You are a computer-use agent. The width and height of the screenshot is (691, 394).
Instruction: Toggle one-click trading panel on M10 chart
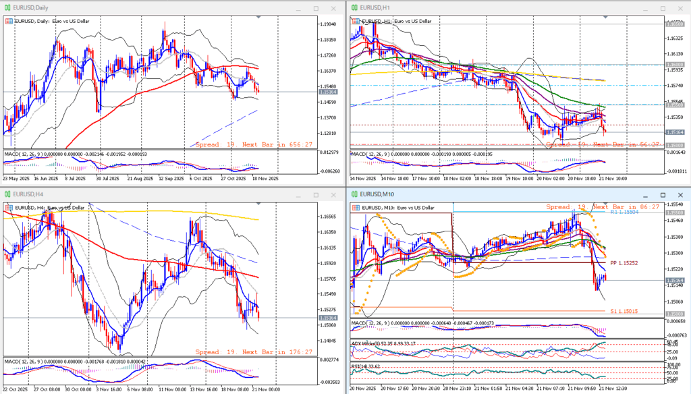point(354,206)
